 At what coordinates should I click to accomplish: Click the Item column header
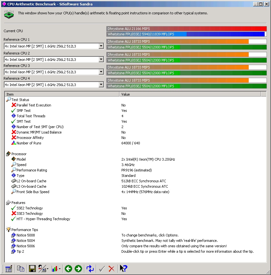point(62,94)
